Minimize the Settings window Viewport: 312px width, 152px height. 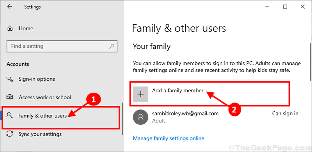click(268, 7)
